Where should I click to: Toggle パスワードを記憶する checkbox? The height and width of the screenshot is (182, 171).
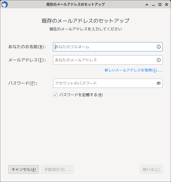click(55, 95)
